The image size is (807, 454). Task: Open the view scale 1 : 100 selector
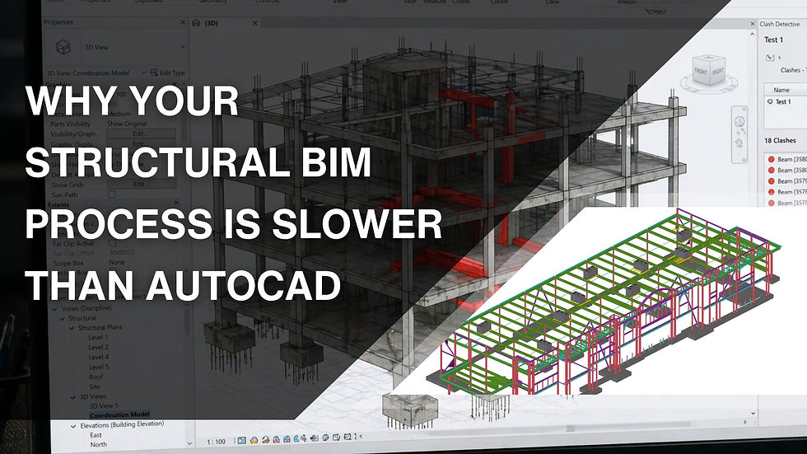click(216, 442)
